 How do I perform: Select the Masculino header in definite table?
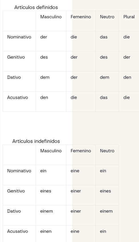pos(51,17)
